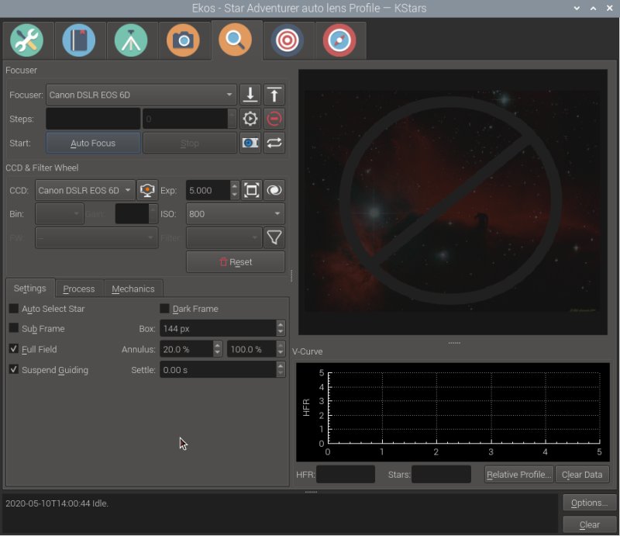Viewport: 620px width, 536px height.
Task: Open the Relative Profile window
Action: coord(518,474)
